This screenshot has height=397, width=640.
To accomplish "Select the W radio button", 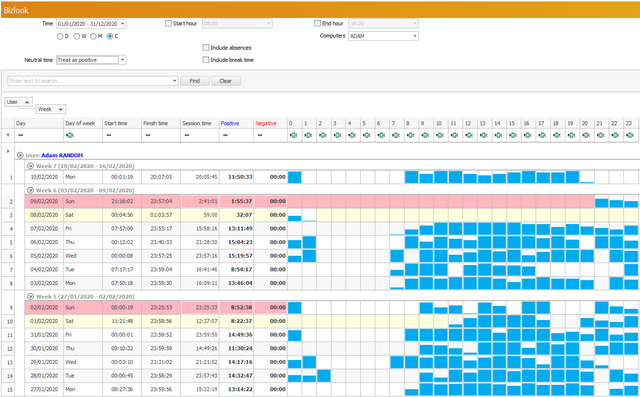I will 77,37.
